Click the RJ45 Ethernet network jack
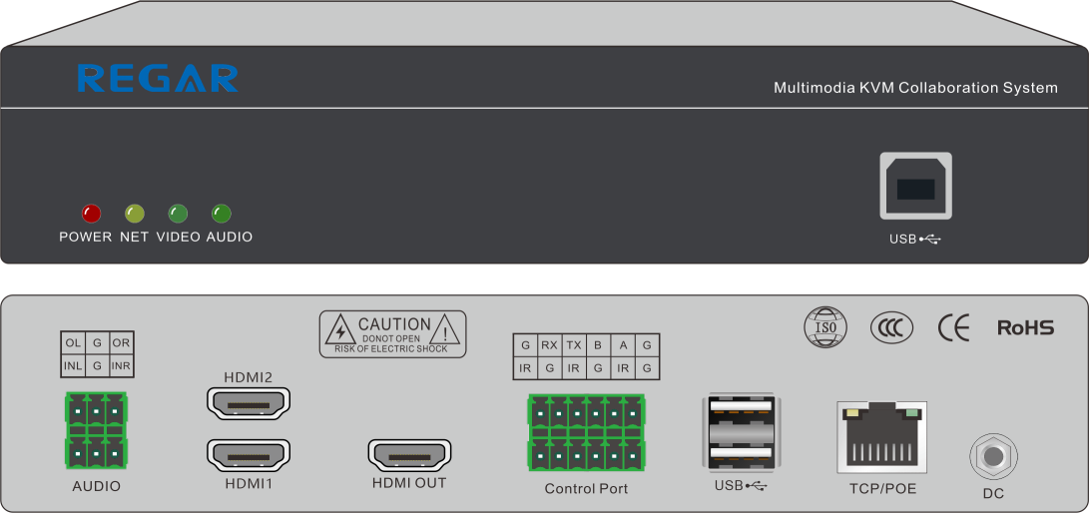Screen dimensions: 1089x513 tap(882, 437)
